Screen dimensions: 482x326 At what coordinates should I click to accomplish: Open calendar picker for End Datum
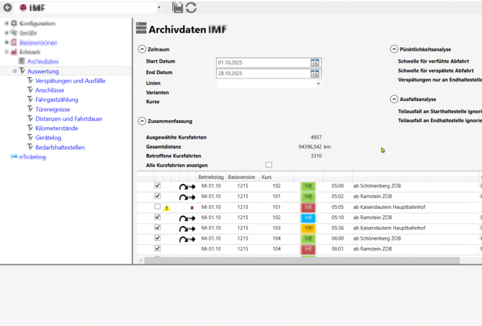point(315,74)
